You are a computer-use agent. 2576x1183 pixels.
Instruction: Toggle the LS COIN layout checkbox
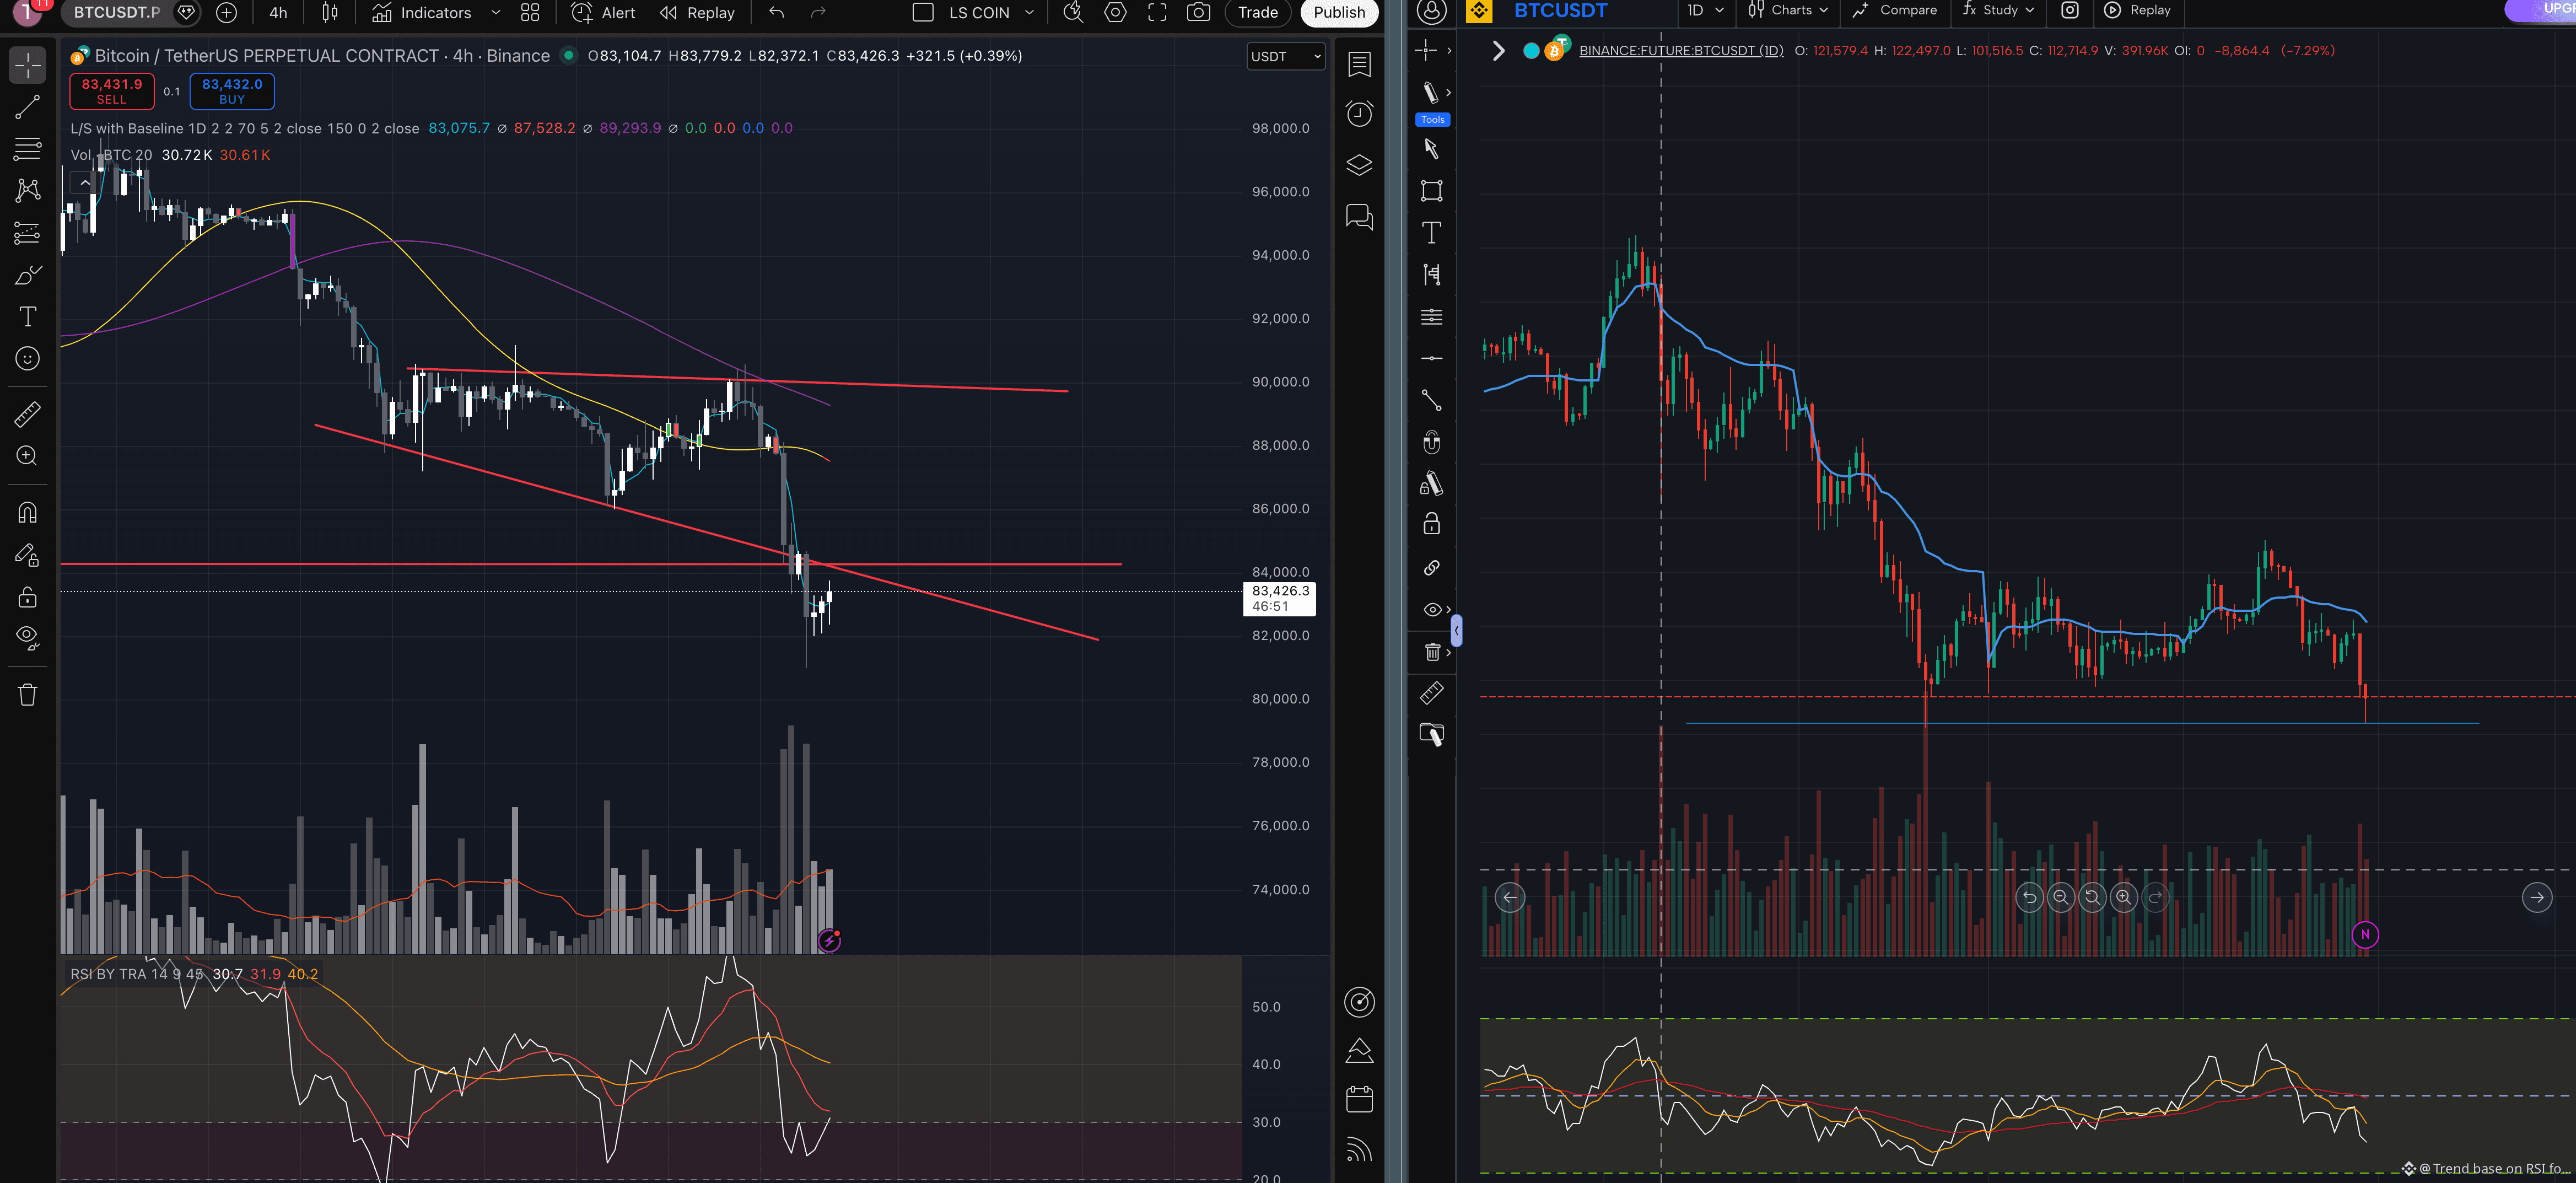click(924, 13)
